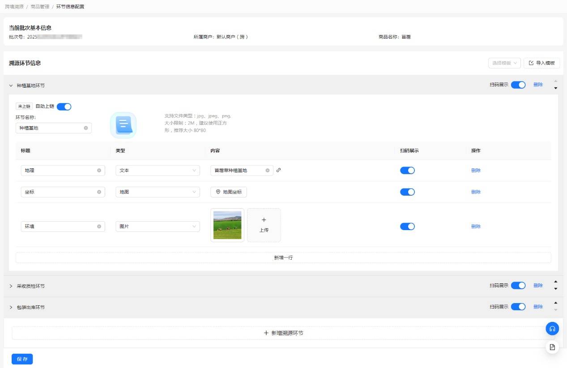Toggle 扫码展示 for 采收质检环节

[x=518, y=286]
